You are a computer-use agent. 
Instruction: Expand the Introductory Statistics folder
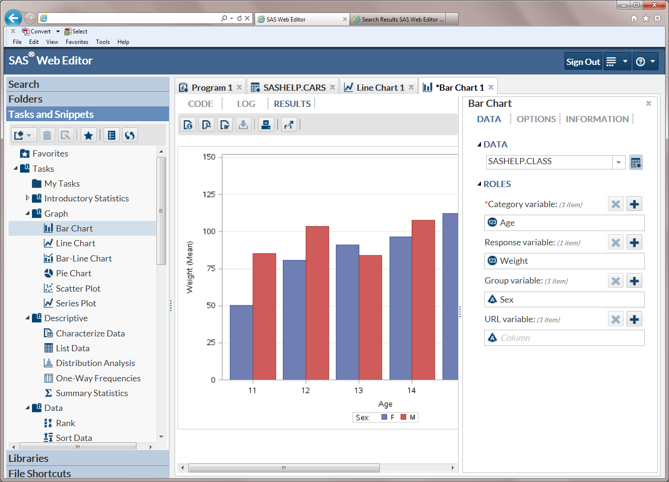(27, 198)
